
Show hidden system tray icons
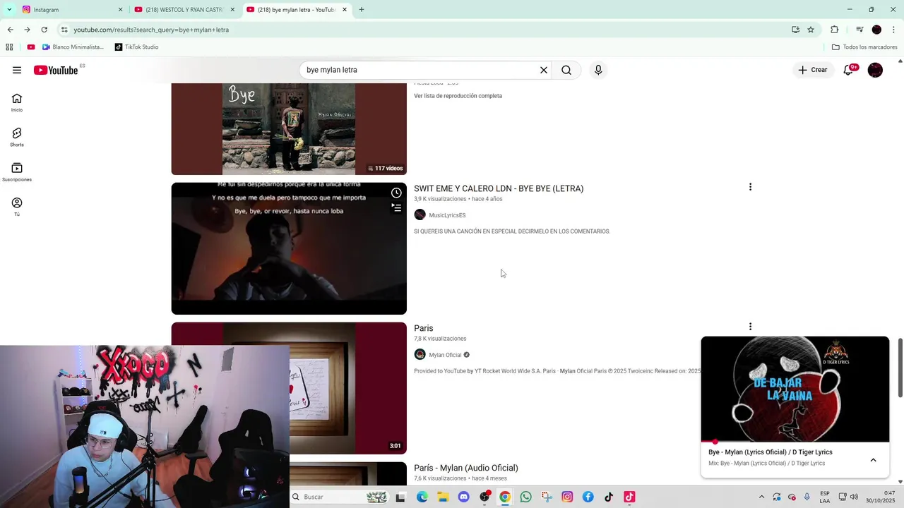(761, 497)
